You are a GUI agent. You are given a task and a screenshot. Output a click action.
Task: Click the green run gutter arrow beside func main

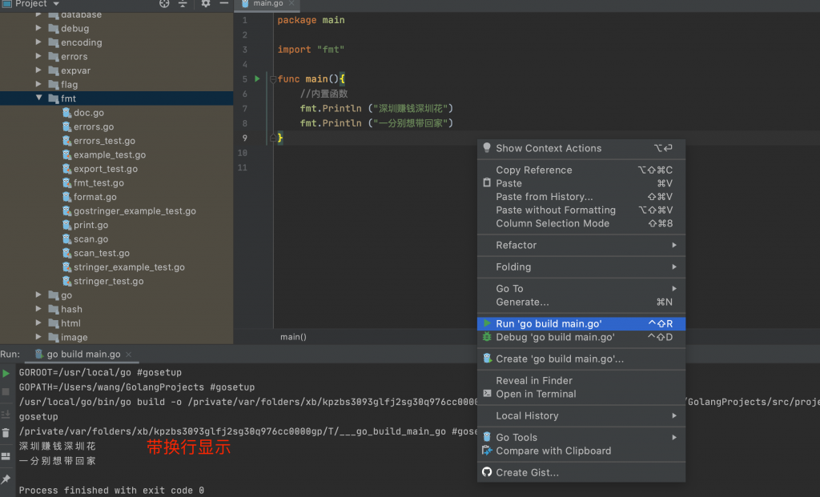pos(257,79)
